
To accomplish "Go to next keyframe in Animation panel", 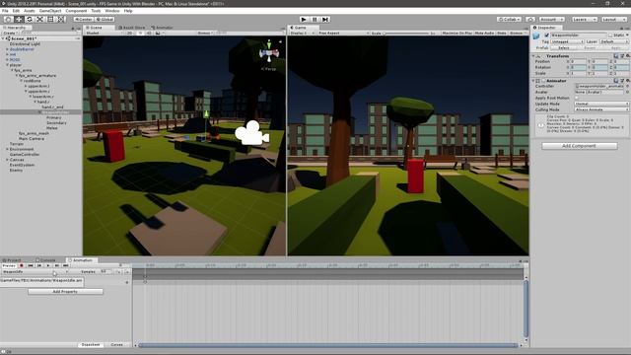I will [x=57, y=265].
